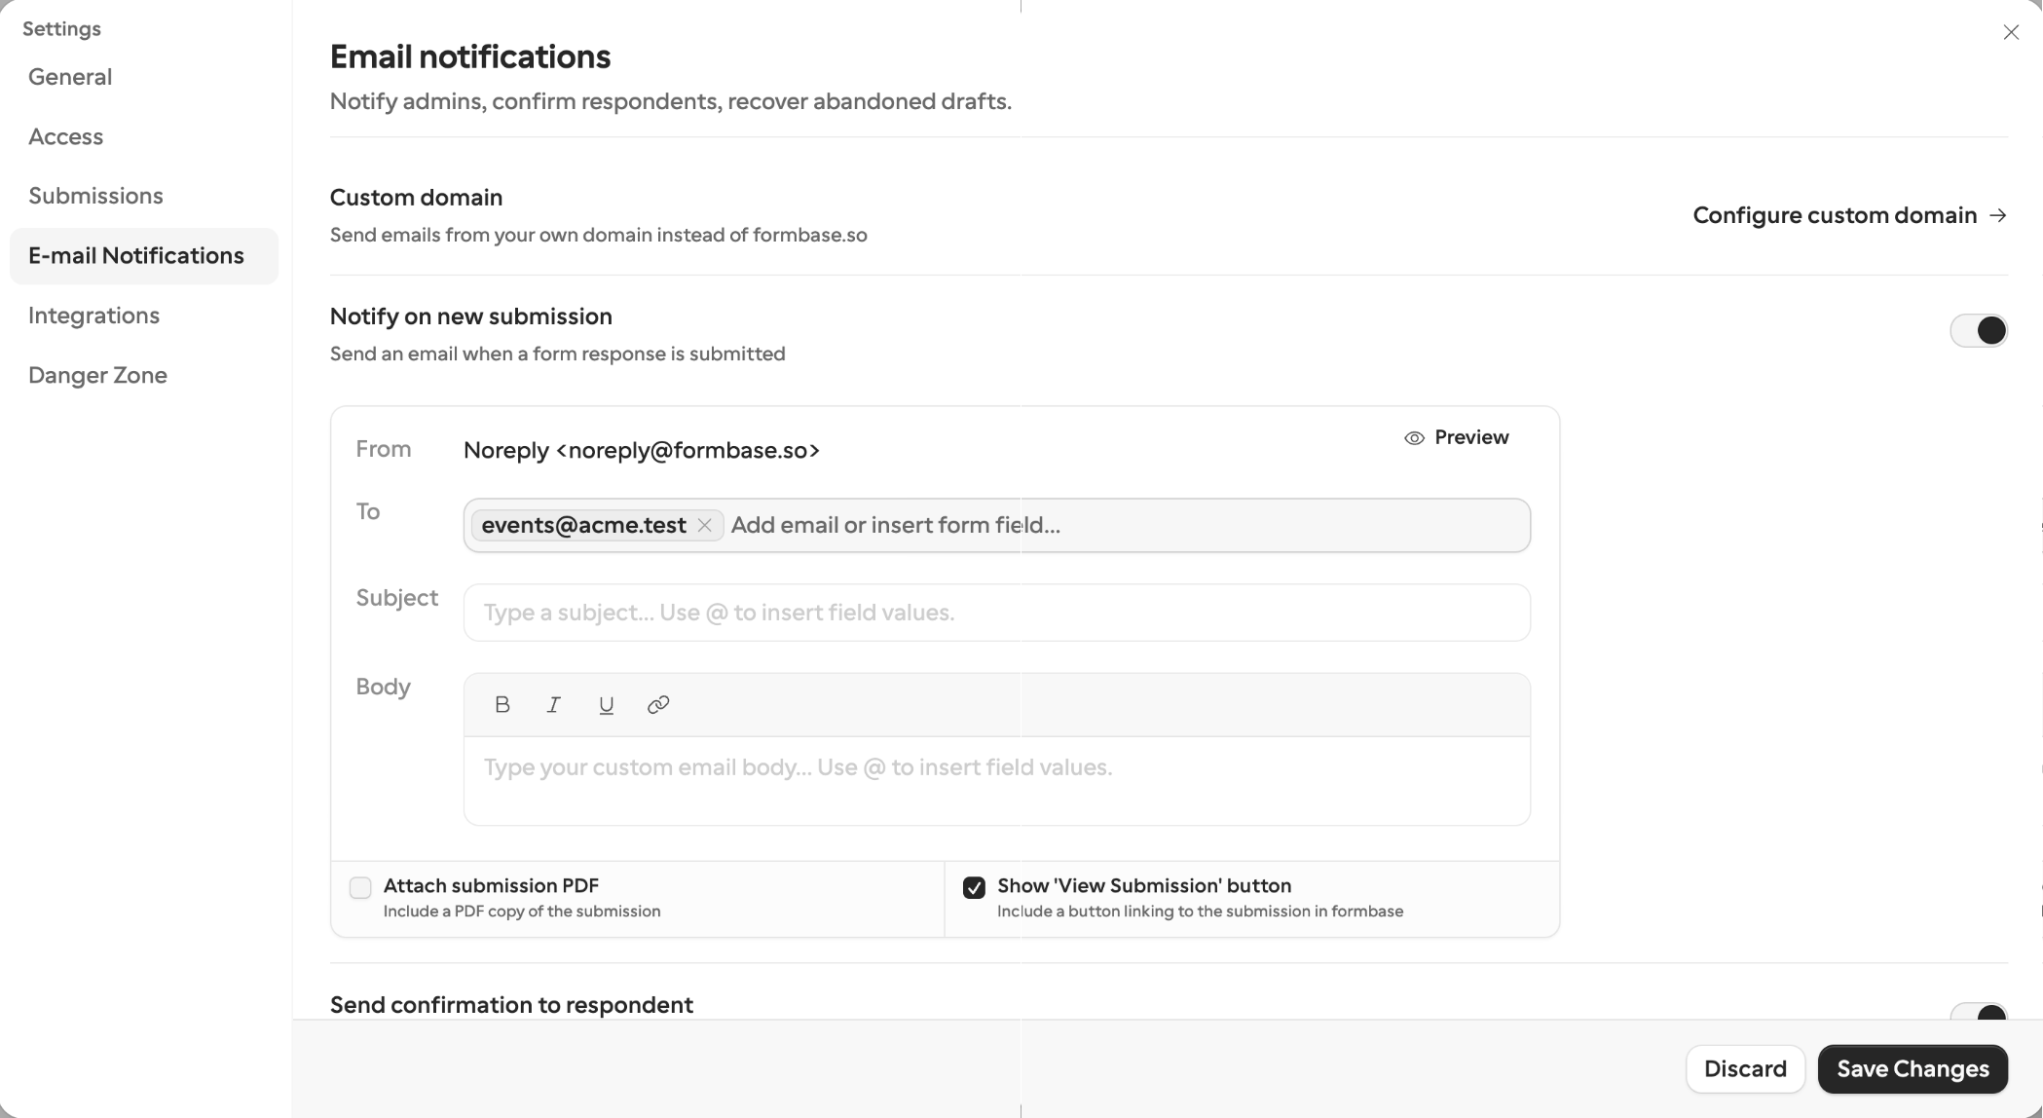
Task: Check Attach submission PDF
Action: click(x=360, y=887)
